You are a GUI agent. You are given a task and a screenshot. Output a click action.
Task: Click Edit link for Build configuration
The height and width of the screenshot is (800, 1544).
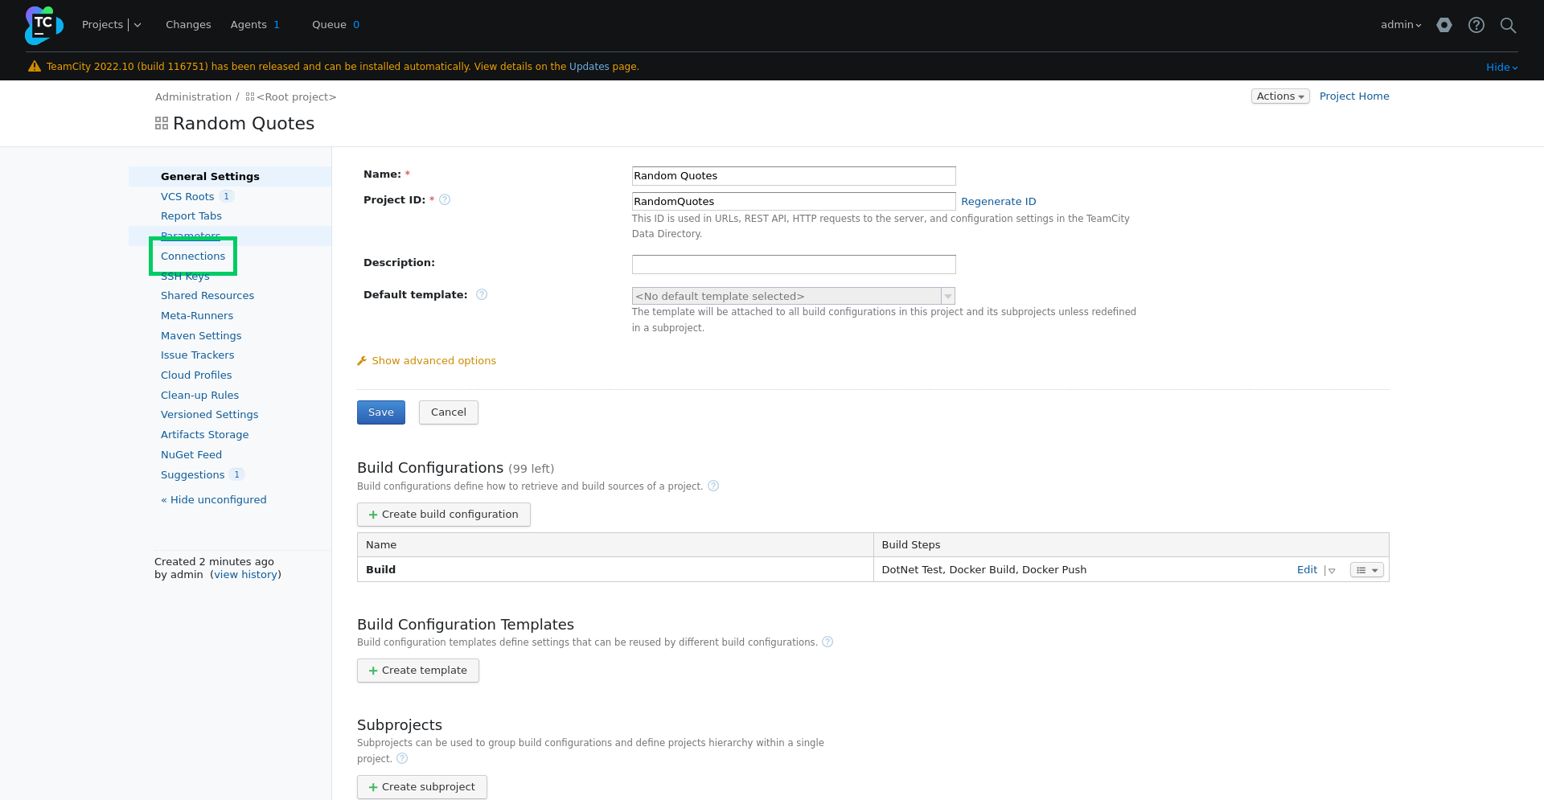(1307, 570)
